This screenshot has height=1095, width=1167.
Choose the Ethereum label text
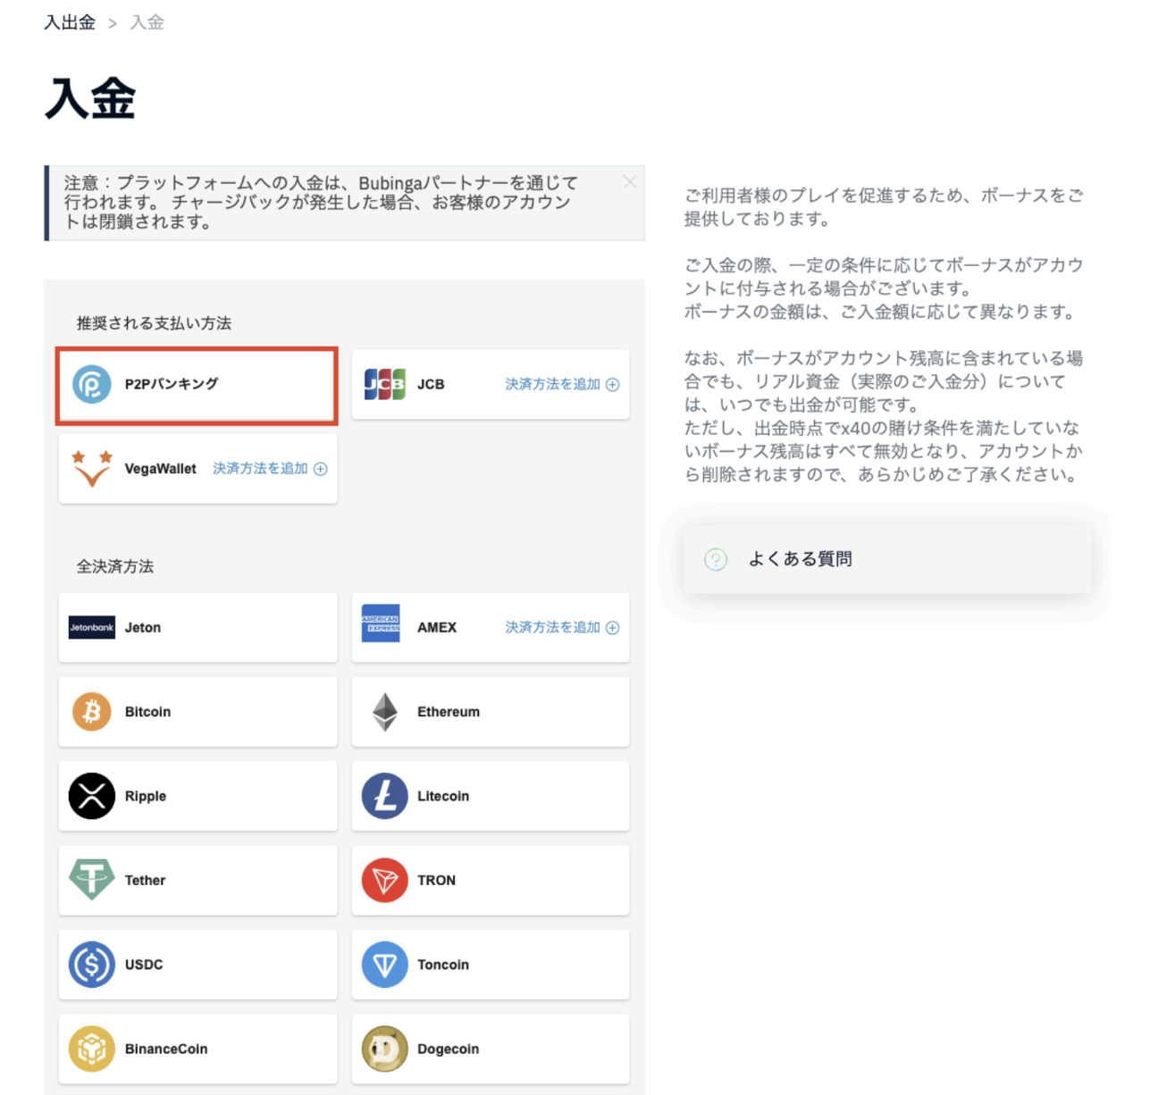(x=449, y=712)
